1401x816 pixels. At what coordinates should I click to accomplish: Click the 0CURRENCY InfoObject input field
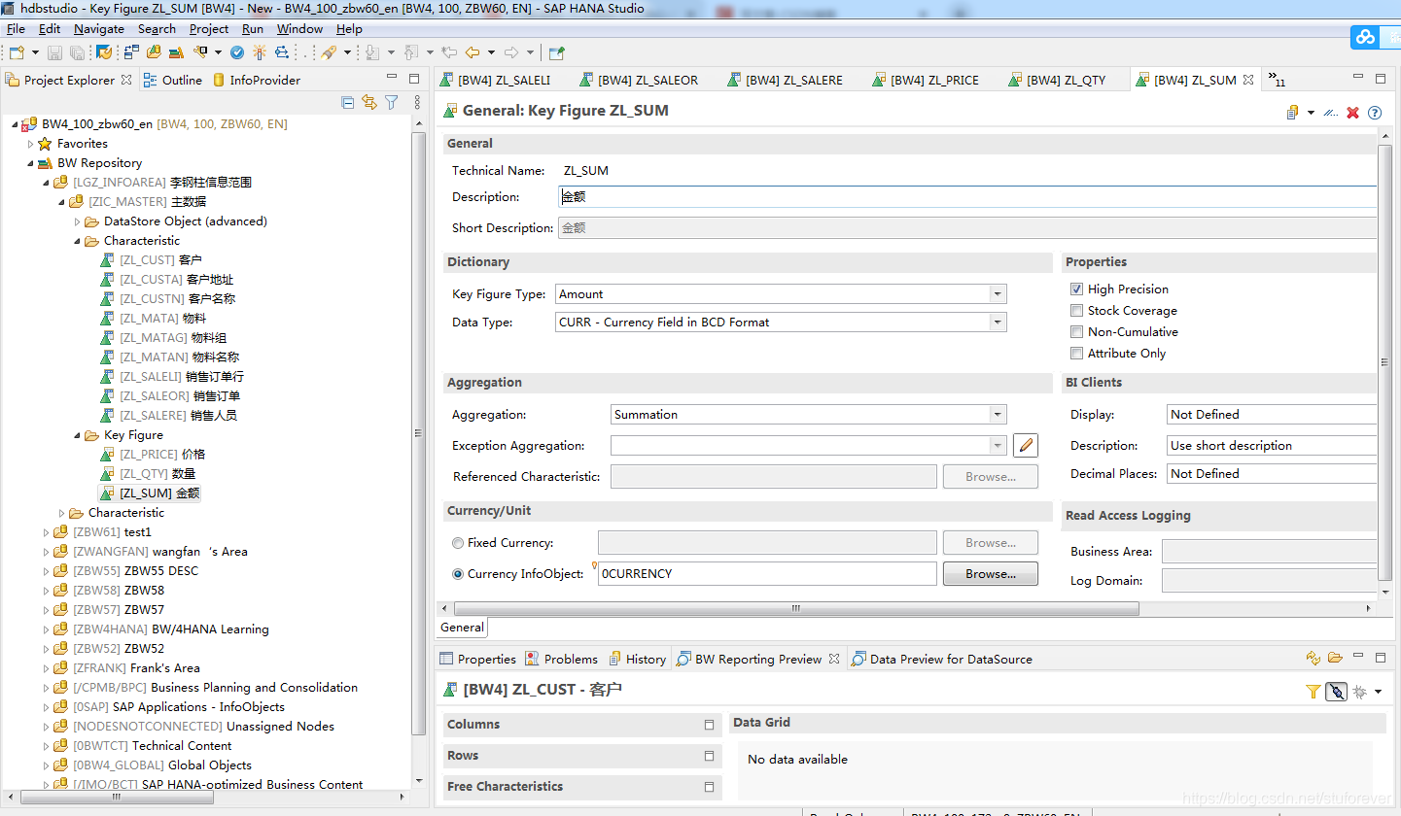(767, 574)
